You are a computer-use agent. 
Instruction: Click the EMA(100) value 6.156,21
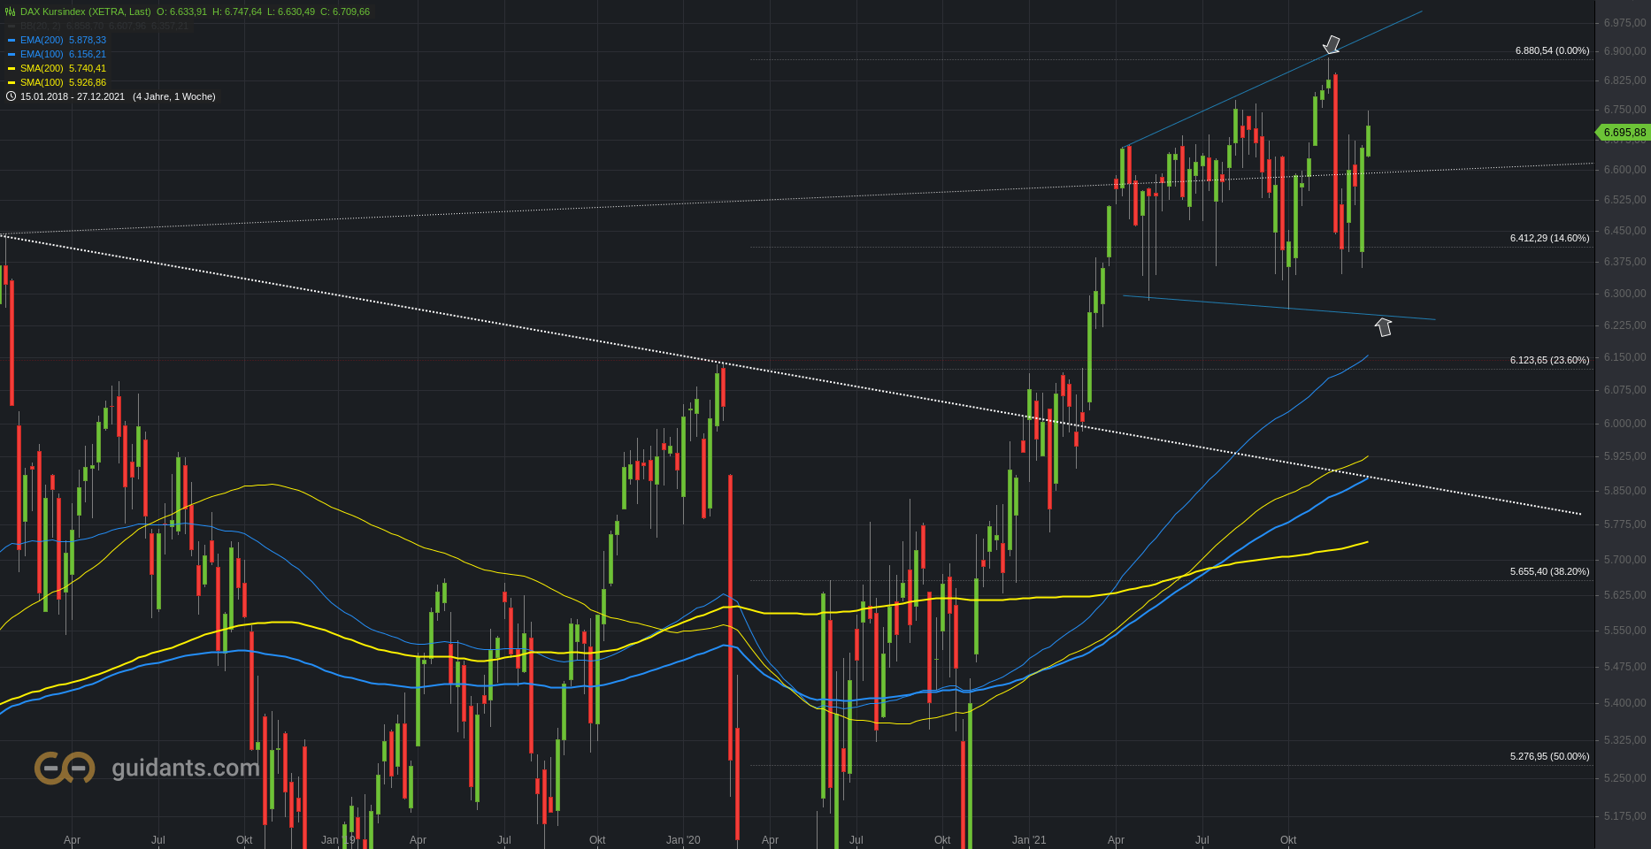click(88, 54)
